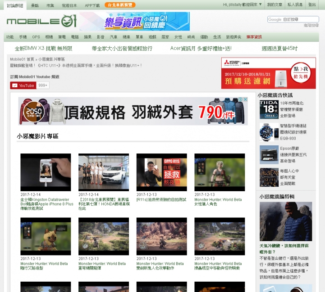
Task: Select 女性 in the category menu
Action: (x=178, y=37)
